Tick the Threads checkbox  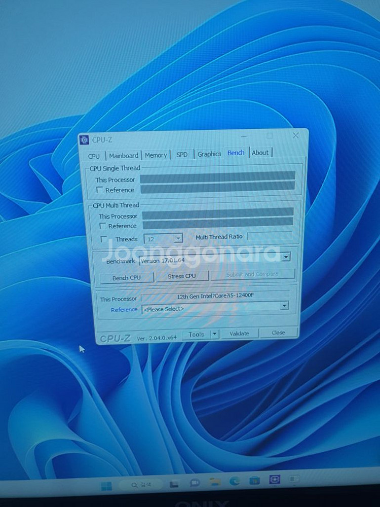[x=104, y=239]
